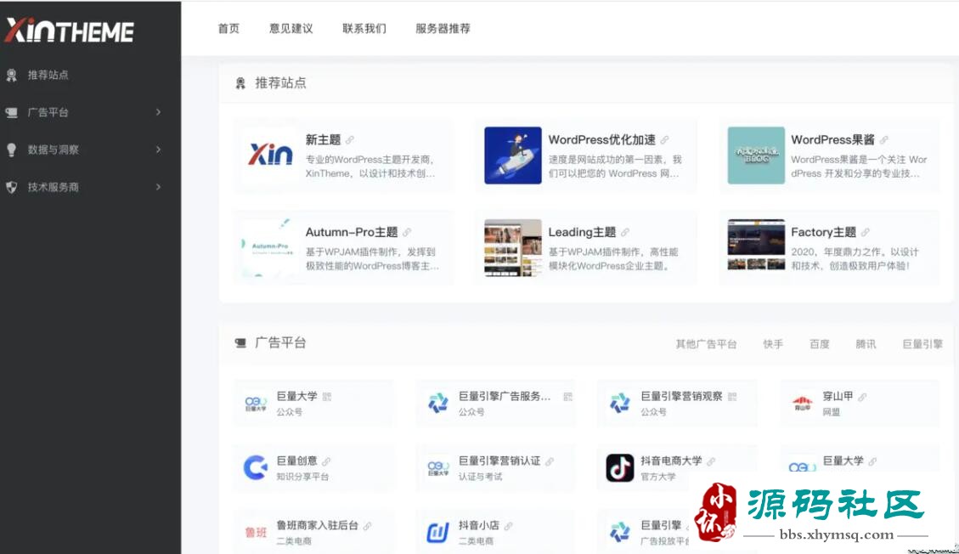Expand the 广告平台 sidebar chevron
The width and height of the screenshot is (959, 554).
click(x=158, y=112)
